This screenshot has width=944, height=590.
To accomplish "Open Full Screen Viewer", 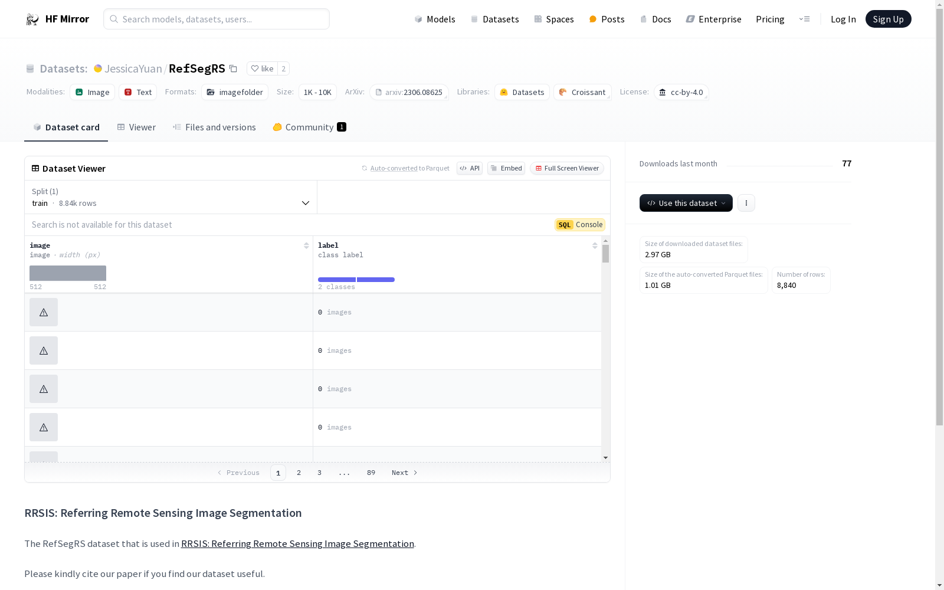I will 567,168.
